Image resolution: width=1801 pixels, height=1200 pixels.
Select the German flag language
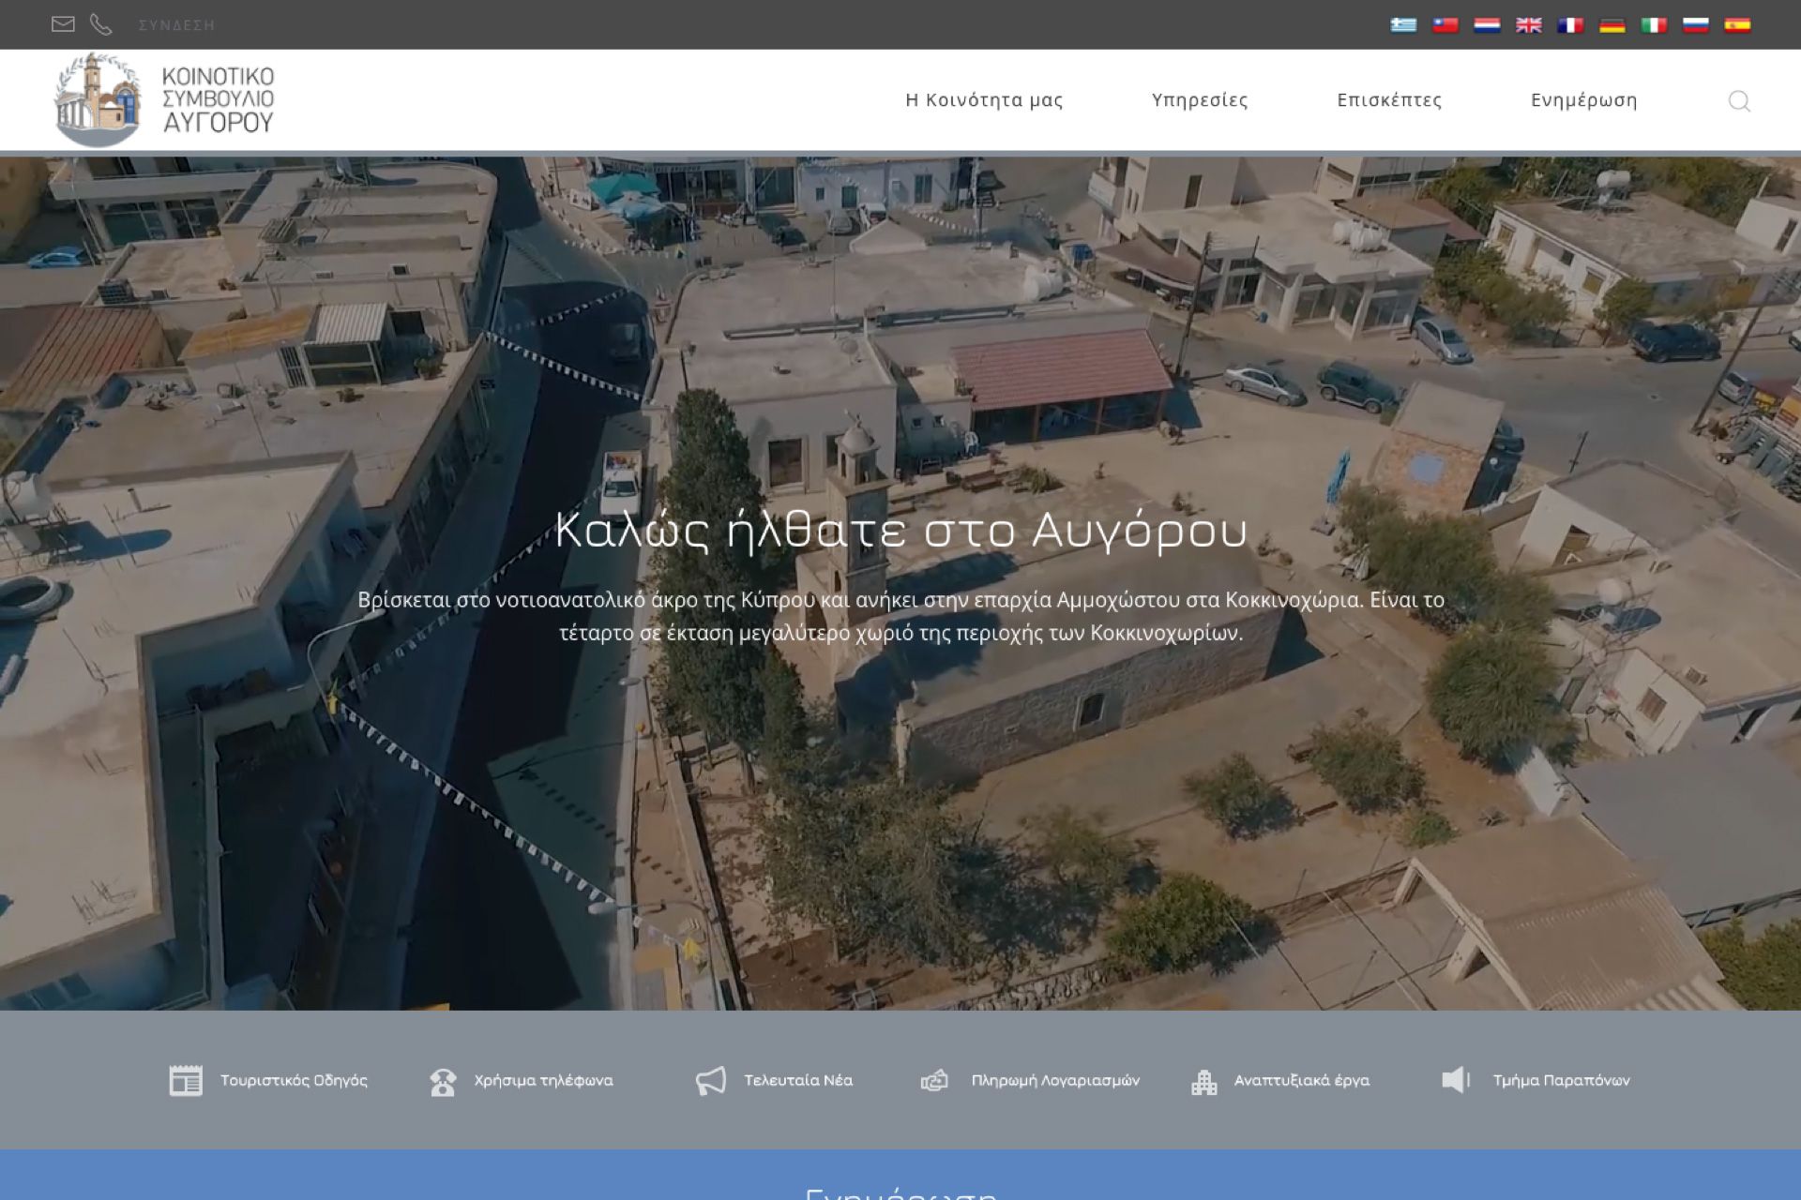click(x=1612, y=25)
